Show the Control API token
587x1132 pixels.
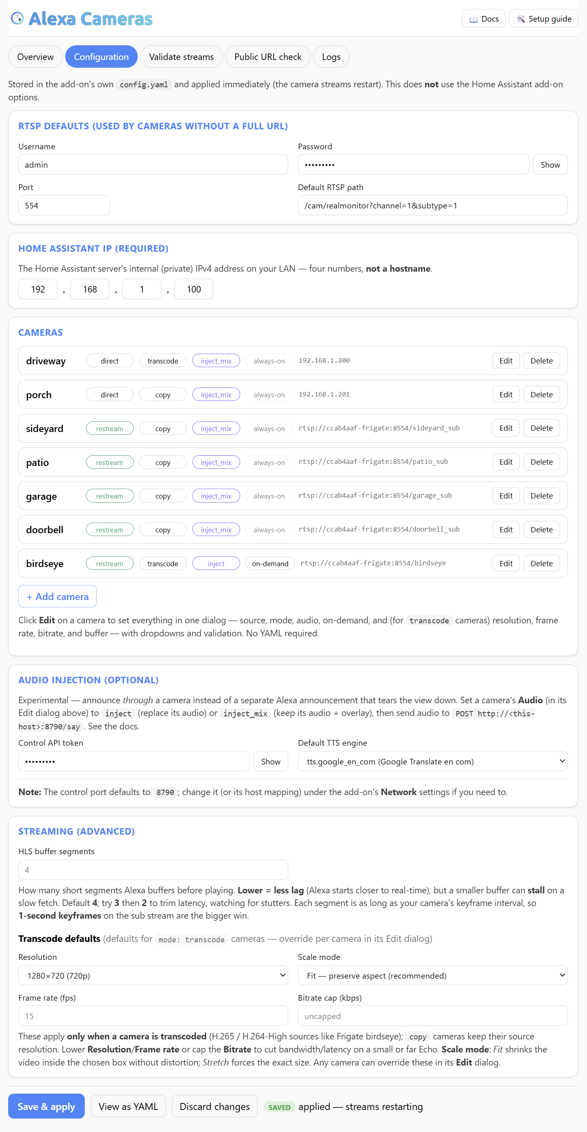pos(270,761)
